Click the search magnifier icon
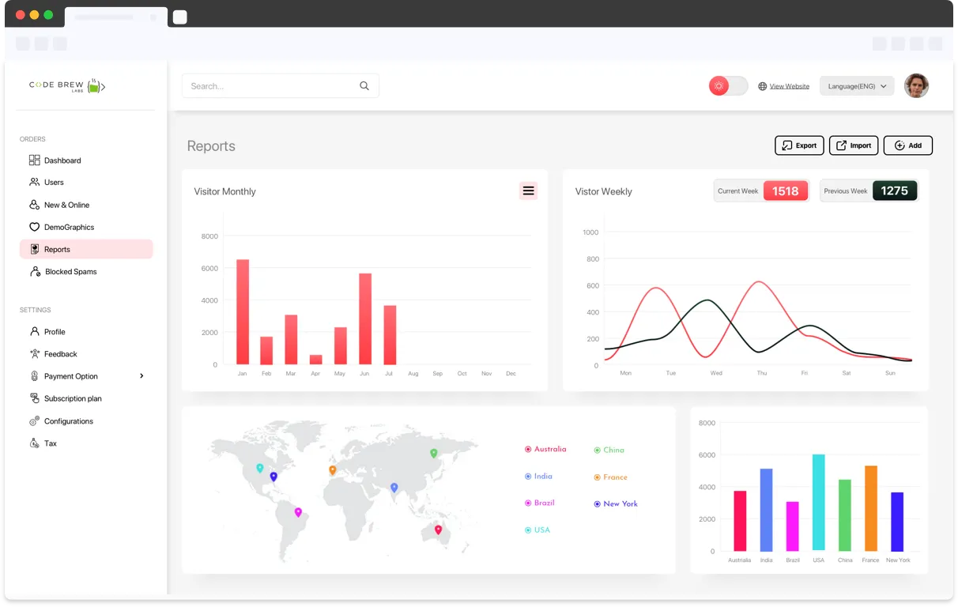 (364, 86)
